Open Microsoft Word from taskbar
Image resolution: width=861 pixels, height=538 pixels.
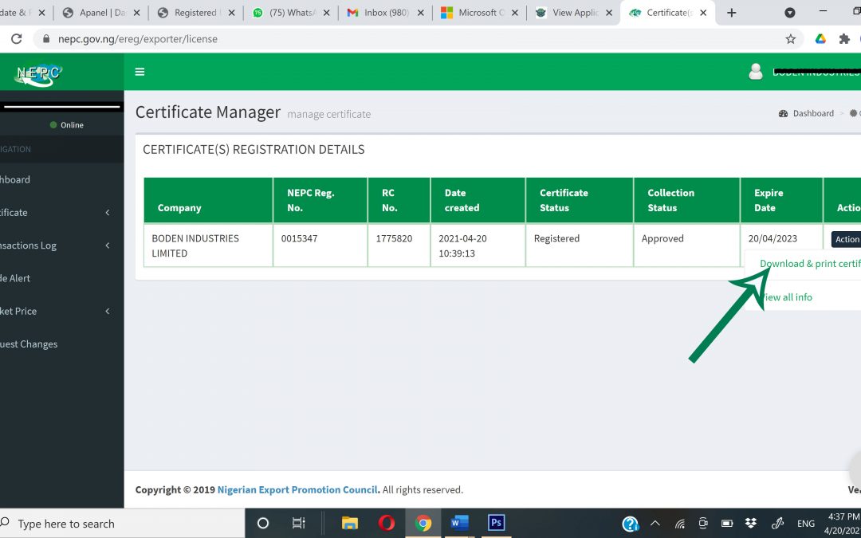[459, 523]
